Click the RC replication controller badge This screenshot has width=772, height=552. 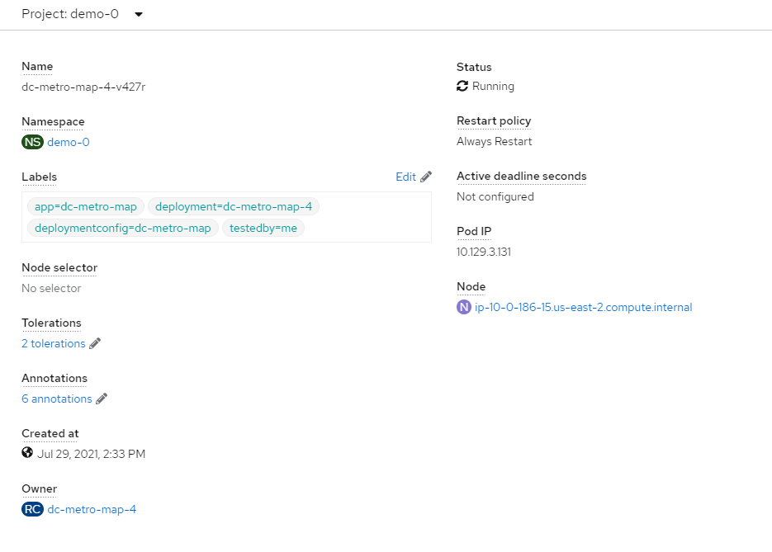click(x=32, y=509)
